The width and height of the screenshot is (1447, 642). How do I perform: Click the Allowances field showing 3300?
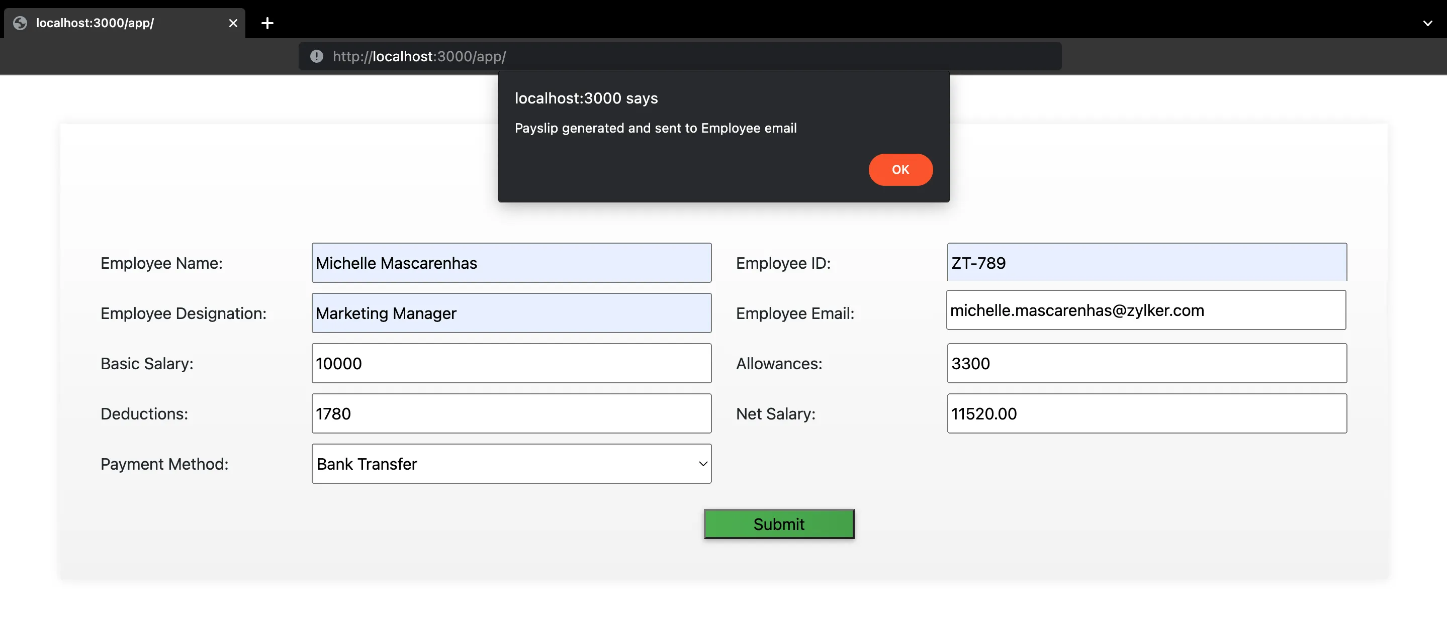[x=1146, y=363]
